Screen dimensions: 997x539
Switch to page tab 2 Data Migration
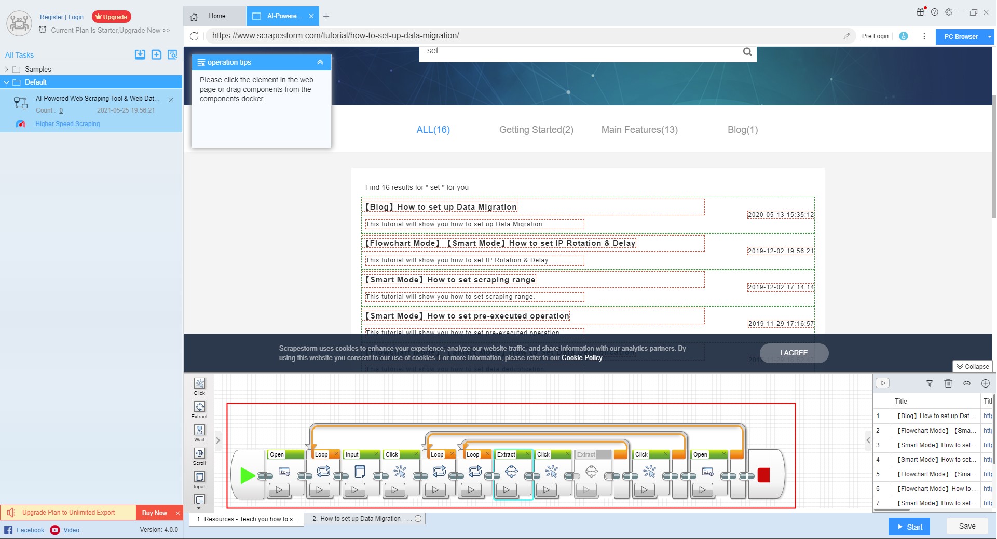(363, 519)
